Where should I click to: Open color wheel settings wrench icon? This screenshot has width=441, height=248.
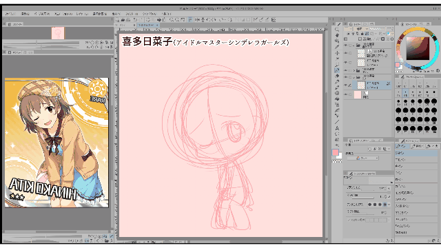(438, 70)
